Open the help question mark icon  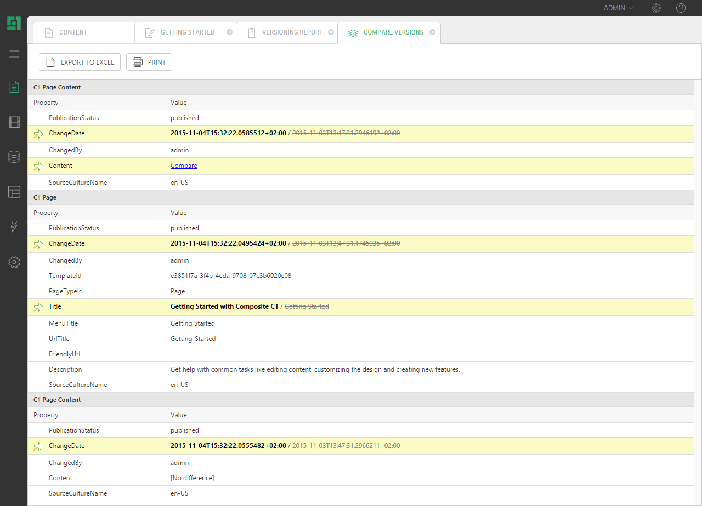(x=681, y=8)
